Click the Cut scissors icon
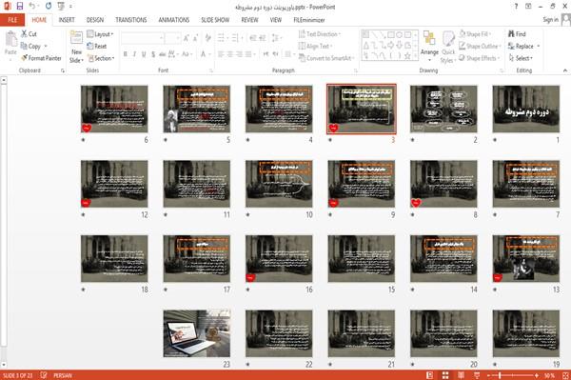 (x=24, y=34)
